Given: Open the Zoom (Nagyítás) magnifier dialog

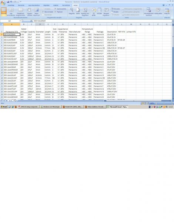Looking at the screenshot, I should pyautogui.click(x=72, y=11).
